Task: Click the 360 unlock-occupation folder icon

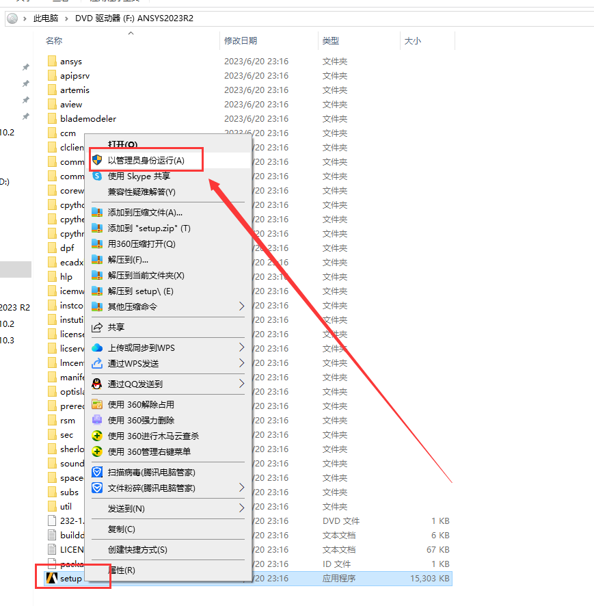Action: click(97, 404)
